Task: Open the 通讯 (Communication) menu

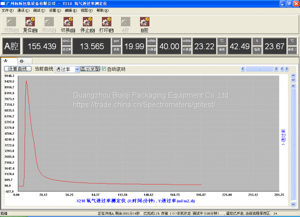Action: (x=23, y=10)
